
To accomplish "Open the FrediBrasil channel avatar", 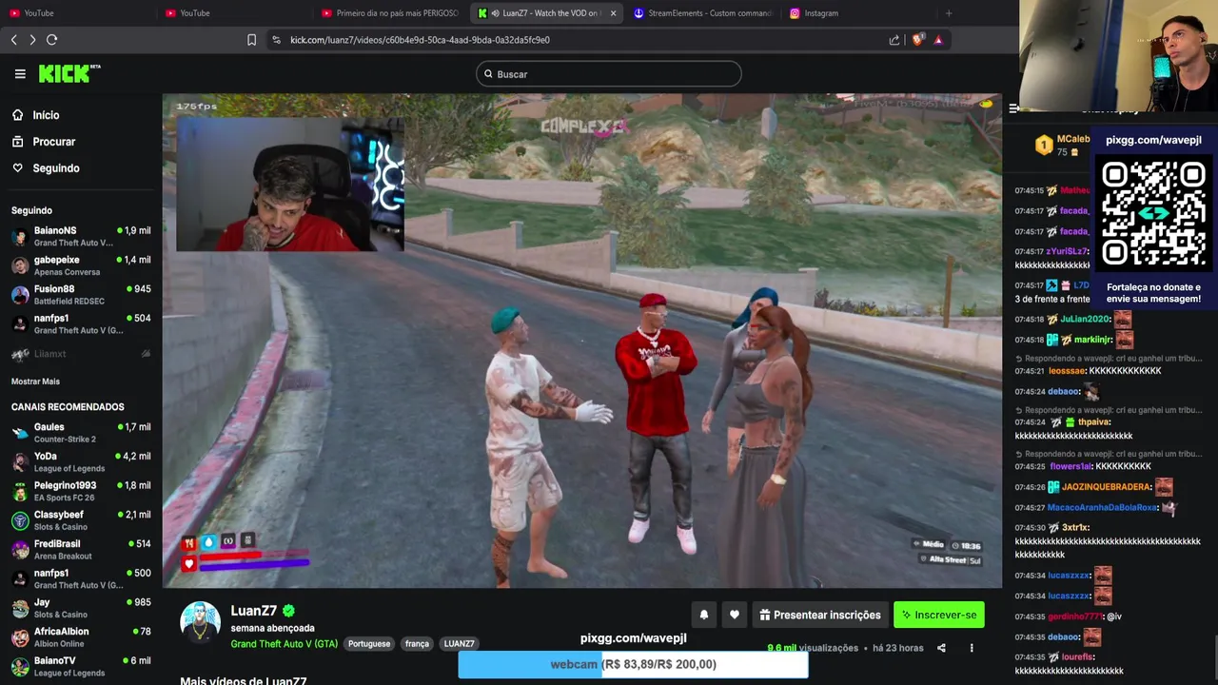I will click(x=20, y=550).
